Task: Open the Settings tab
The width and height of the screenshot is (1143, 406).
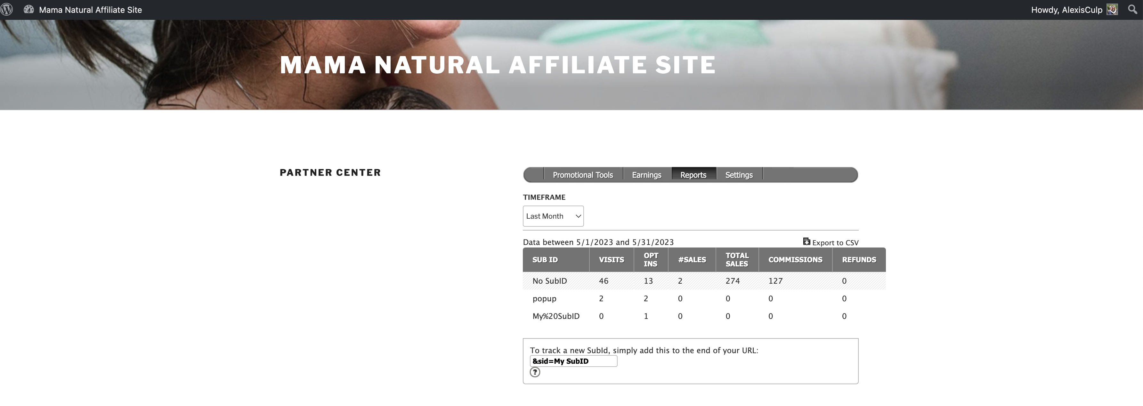Action: [x=739, y=175]
